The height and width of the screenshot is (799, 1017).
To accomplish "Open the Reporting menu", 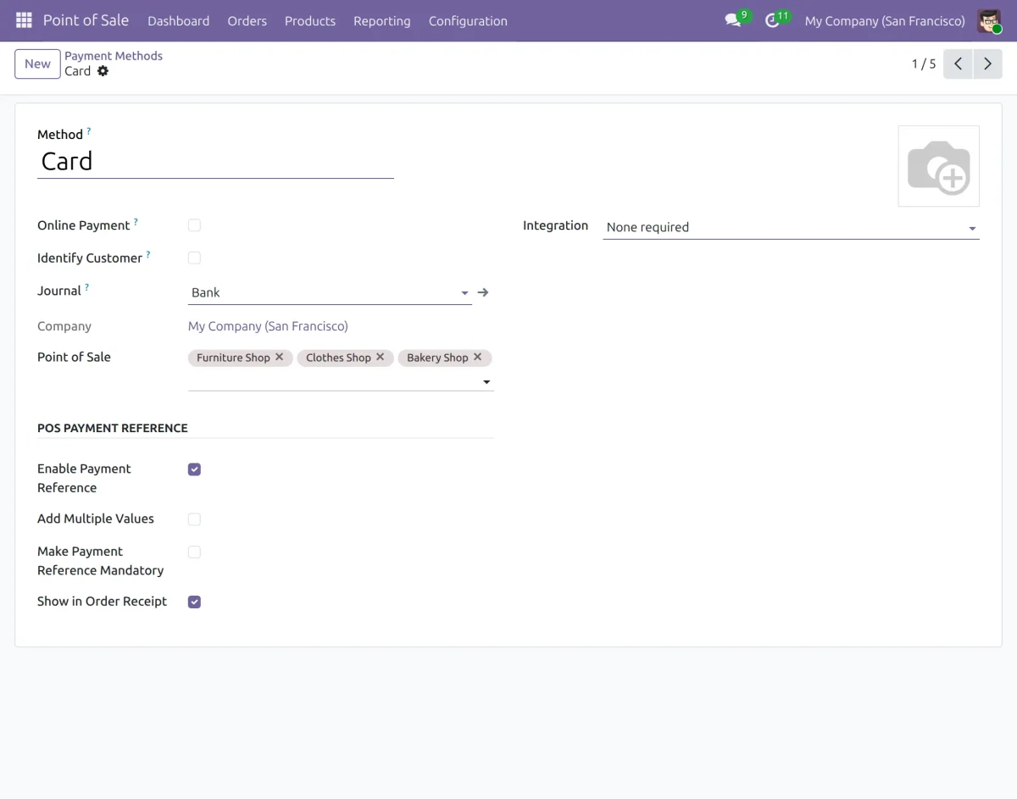I will (381, 20).
